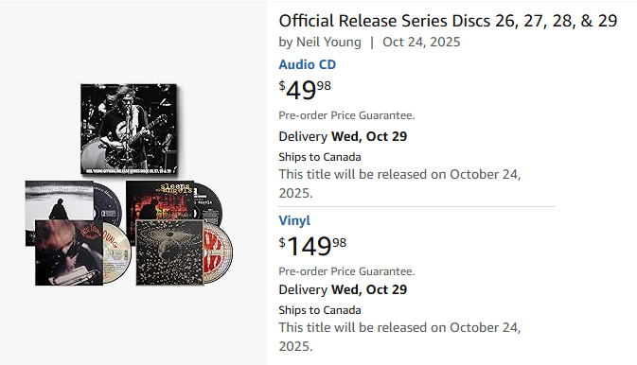637x365 pixels.
Task: Click the starry spiral album cover
Action: 169,252
